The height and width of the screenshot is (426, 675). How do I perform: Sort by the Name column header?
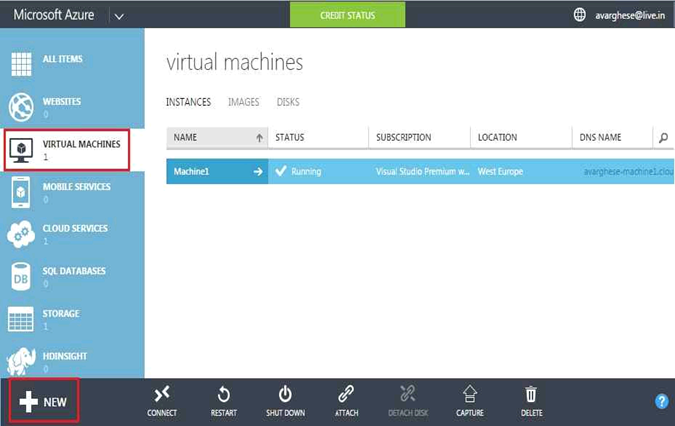pyautogui.click(x=217, y=138)
